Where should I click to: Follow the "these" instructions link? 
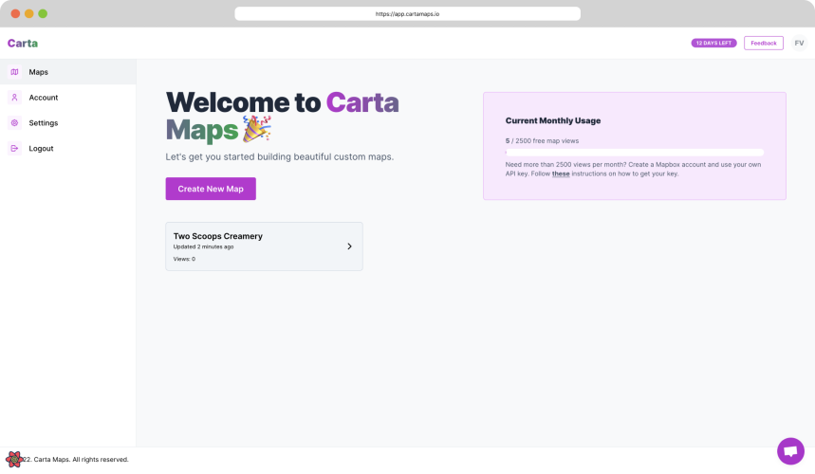click(x=561, y=173)
